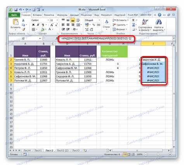Click the AutoSum sigma icon
The height and width of the screenshot is (165, 184).
(x=133, y=20)
